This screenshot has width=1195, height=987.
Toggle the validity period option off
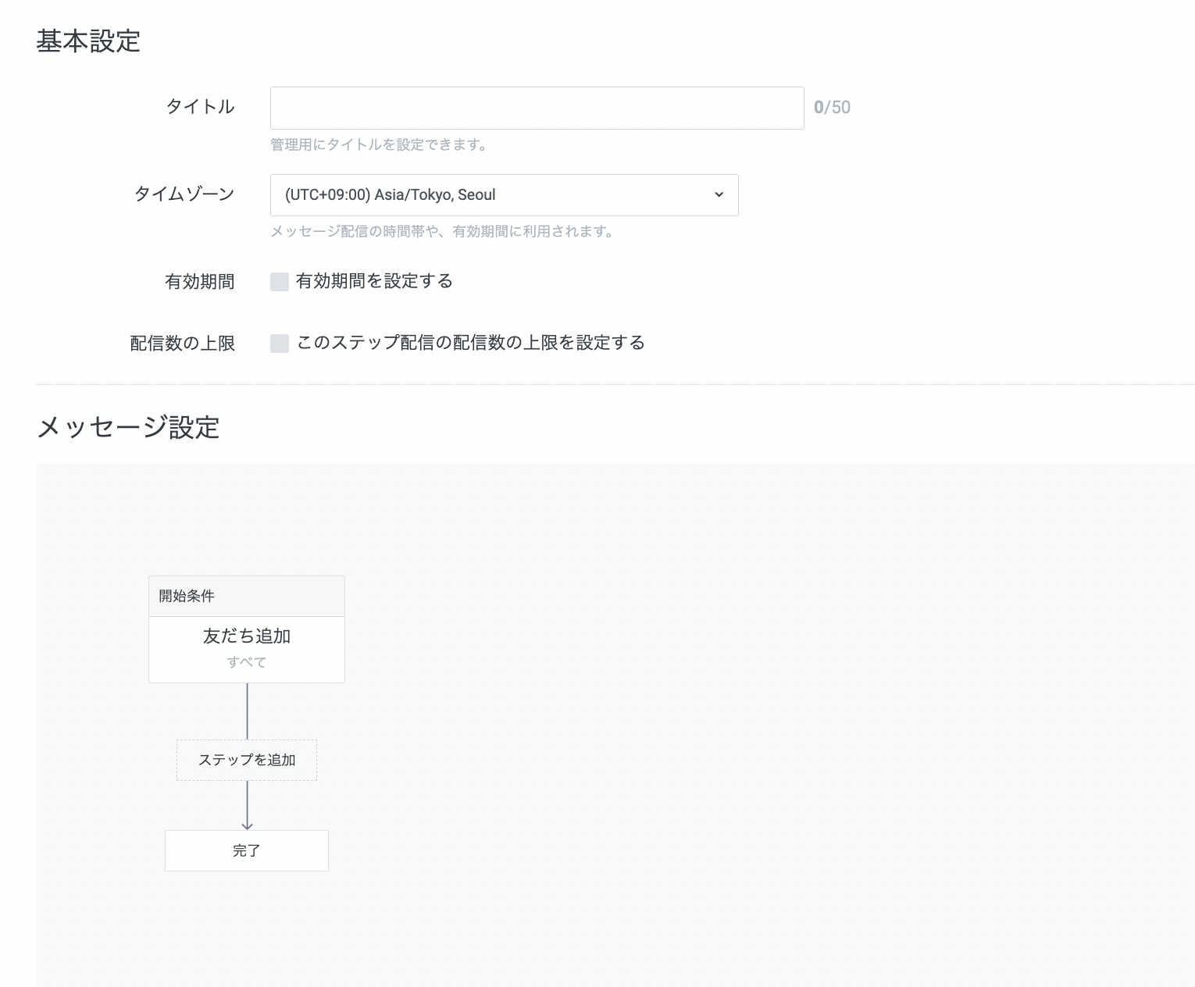[280, 281]
